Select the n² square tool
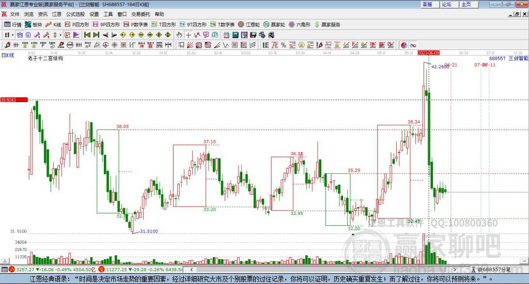The width and height of the screenshot is (529, 284). tap(88, 45)
